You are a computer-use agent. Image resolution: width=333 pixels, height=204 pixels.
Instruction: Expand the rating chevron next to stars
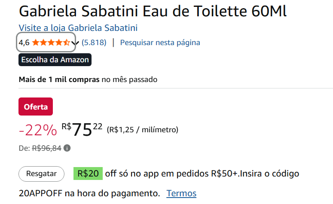coord(75,43)
